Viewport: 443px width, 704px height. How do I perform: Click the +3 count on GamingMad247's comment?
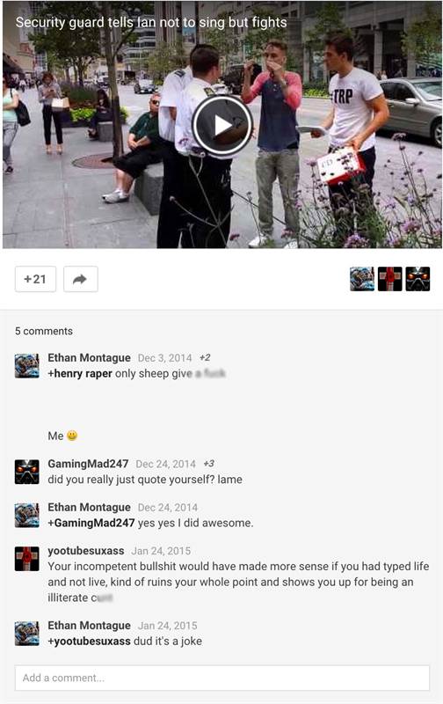[x=208, y=464]
